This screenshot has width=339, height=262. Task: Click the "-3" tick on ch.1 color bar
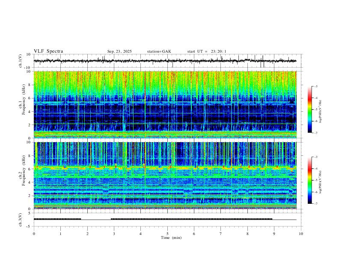pos(316,86)
